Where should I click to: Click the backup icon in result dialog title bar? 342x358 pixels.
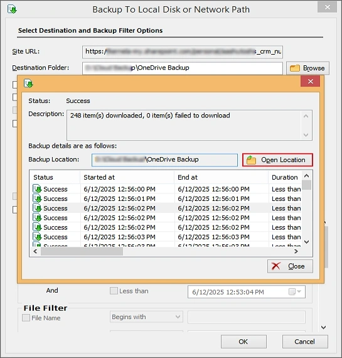pyautogui.click(x=28, y=84)
